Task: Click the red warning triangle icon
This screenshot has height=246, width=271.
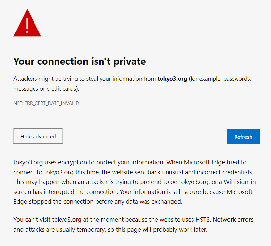Action: click(x=27, y=24)
